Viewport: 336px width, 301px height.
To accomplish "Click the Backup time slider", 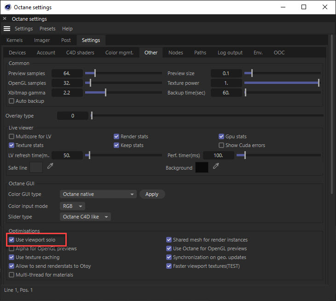I will (x=283, y=93).
